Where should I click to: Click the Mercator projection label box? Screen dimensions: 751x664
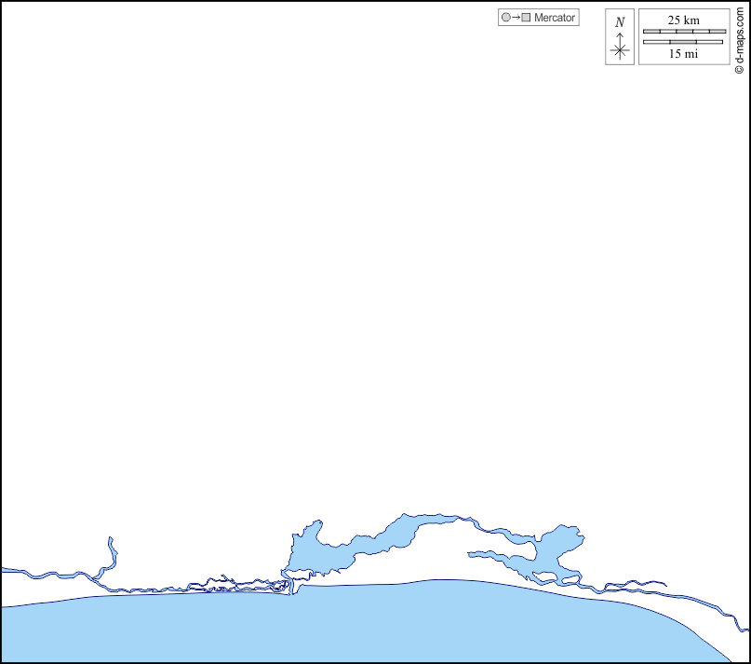[x=538, y=18]
